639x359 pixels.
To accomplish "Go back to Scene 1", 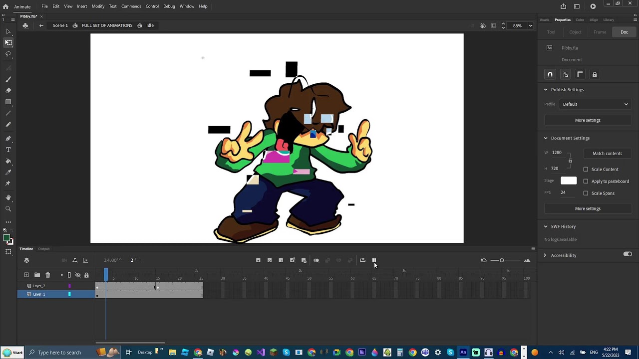I will [x=60, y=25].
